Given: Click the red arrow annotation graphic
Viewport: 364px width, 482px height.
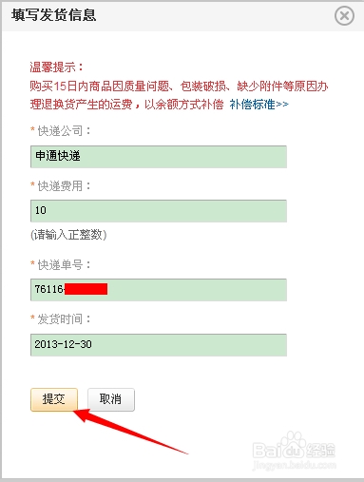Looking at the screenshot, I should click(130, 432).
